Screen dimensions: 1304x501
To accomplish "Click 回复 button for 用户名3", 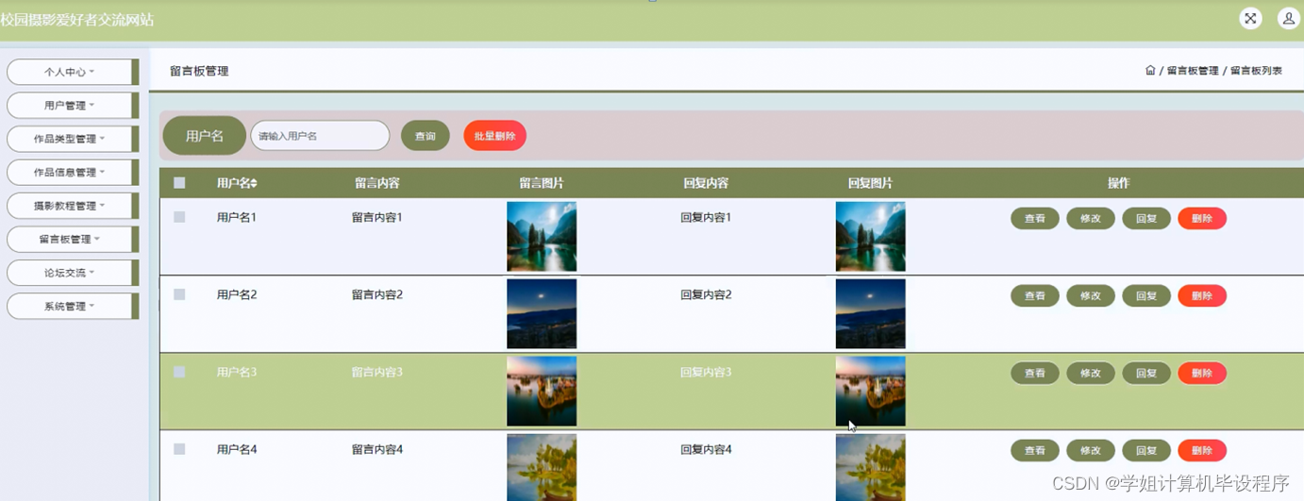I will pyautogui.click(x=1146, y=373).
